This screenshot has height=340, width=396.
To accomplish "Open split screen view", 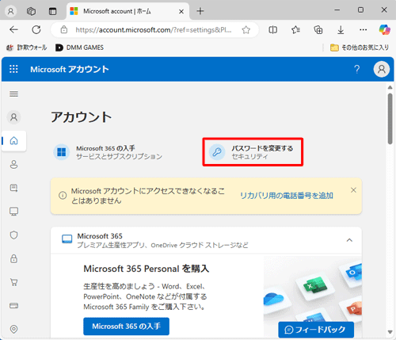I will click(272, 30).
